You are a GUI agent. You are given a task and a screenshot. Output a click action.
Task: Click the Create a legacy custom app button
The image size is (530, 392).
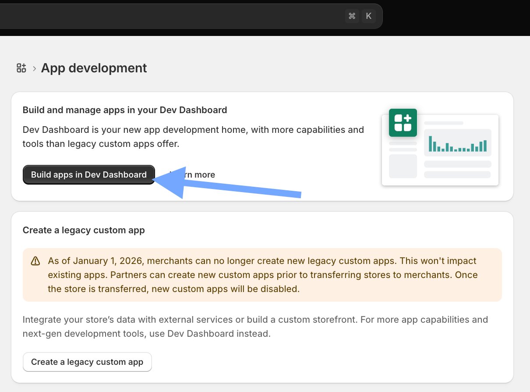[x=87, y=362]
